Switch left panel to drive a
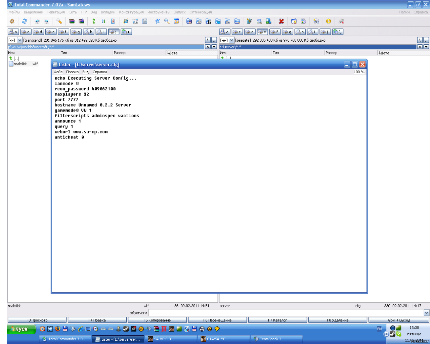430x344 pixels. 13,32
